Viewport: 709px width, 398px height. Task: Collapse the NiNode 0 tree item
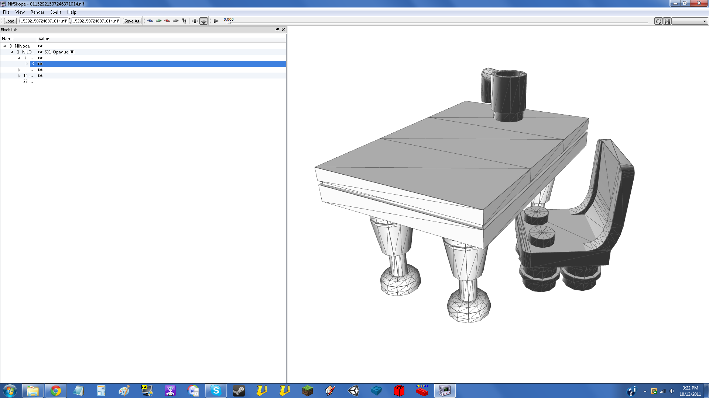[x=4, y=46]
